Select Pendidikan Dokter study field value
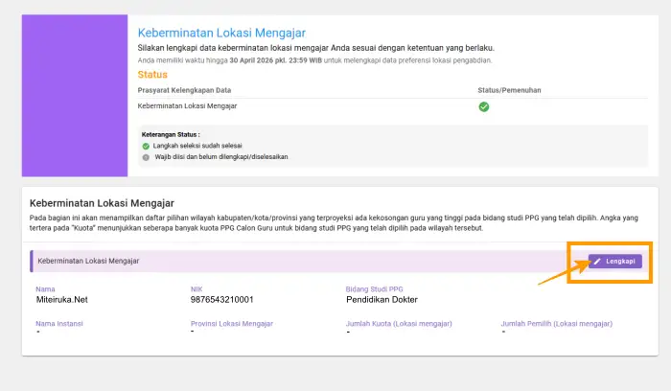This screenshot has height=391, width=671. tap(382, 299)
